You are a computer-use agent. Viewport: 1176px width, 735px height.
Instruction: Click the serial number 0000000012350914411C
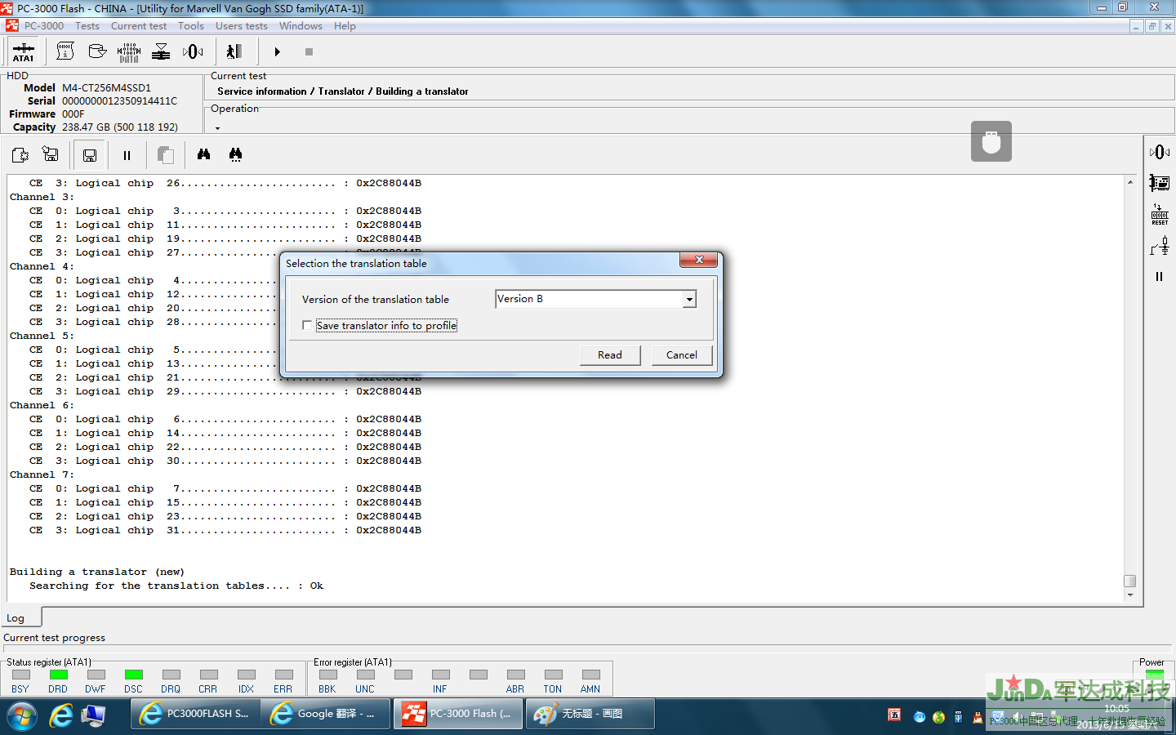click(119, 101)
